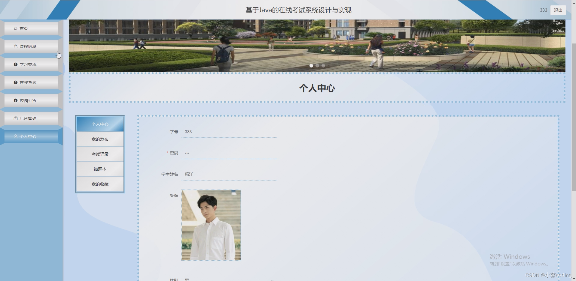576x281 pixels.
Task: Open 首页 from the sidebar
Action: pos(31,28)
